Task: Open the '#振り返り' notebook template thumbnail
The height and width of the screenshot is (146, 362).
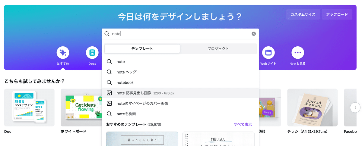Action: (218, 139)
